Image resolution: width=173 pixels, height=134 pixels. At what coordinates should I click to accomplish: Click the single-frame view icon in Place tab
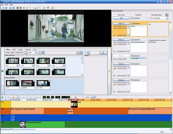tap(40, 53)
